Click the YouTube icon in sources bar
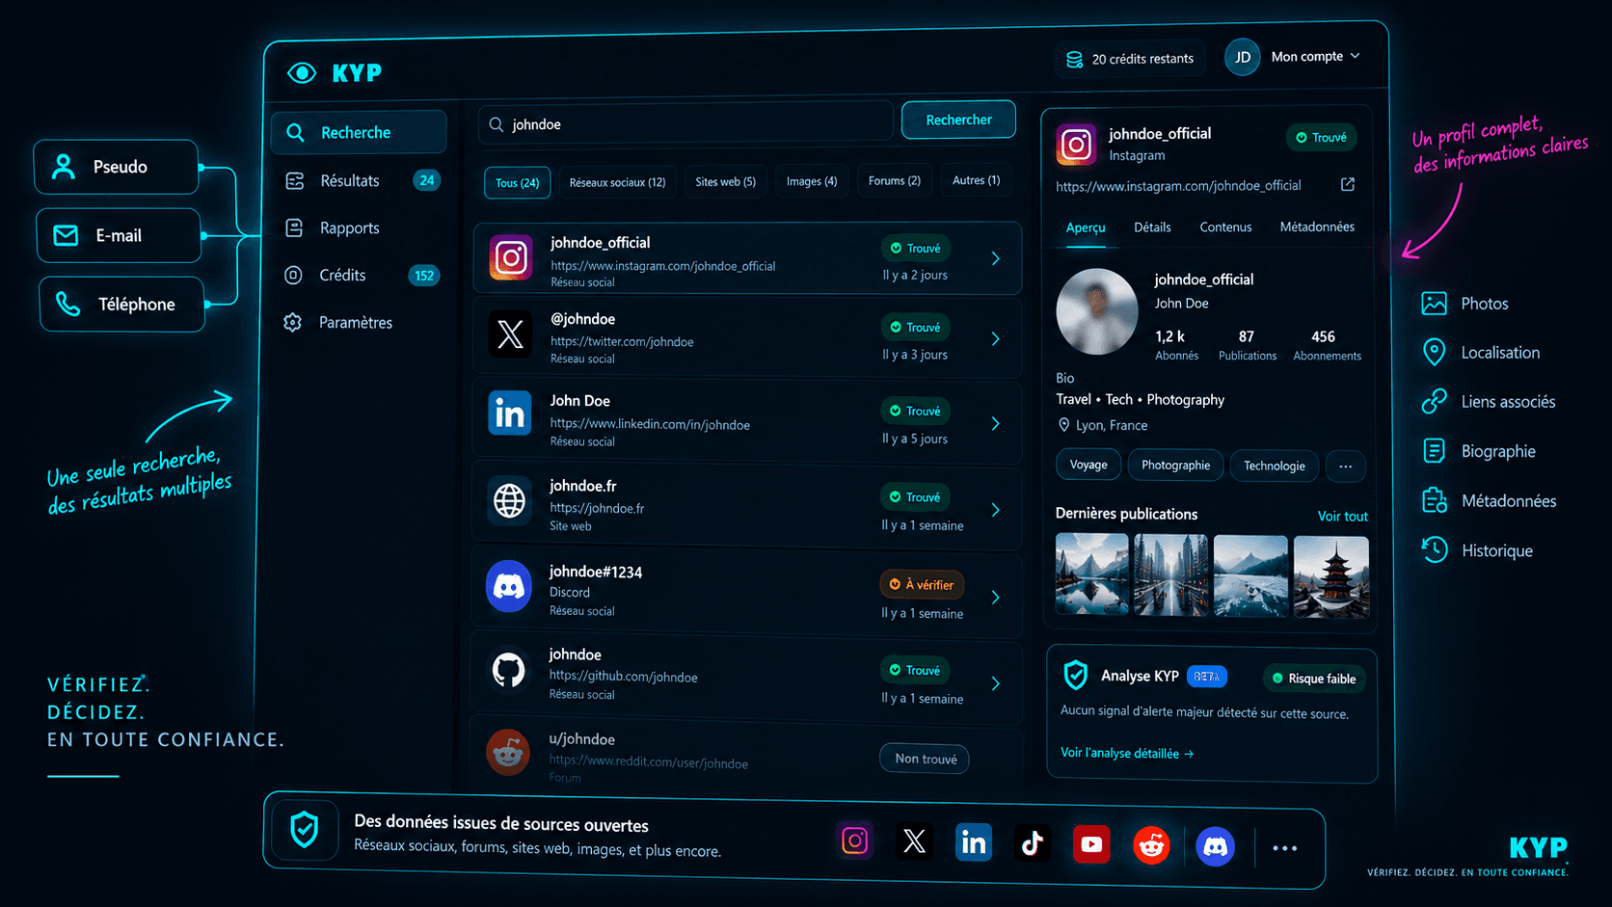 point(1091,844)
